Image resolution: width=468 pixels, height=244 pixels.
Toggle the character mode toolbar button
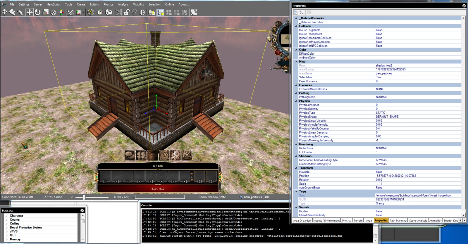point(5,12)
